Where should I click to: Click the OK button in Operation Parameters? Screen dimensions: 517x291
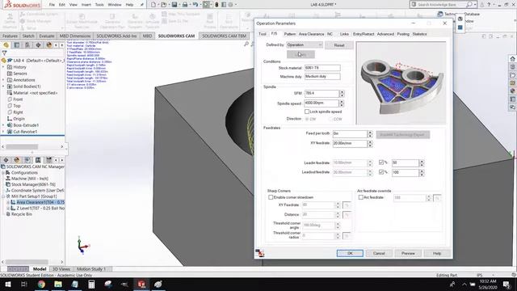(350, 253)
